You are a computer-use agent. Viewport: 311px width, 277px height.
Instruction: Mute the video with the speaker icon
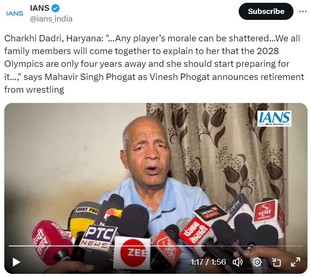[237, 262]
